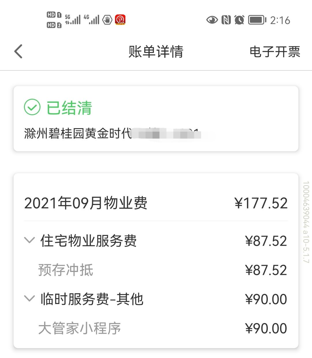Tap the green 已结清 checkmark icon
Image resolution: width=312 pixels, height=358 pixels.
click(32, 107)
